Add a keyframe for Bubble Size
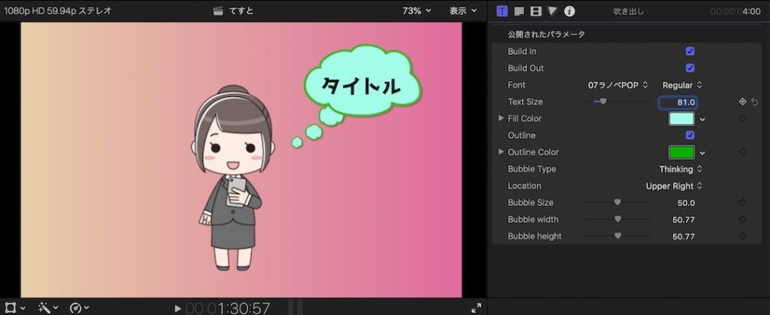 pyautogui.click(x=742, y=202)
